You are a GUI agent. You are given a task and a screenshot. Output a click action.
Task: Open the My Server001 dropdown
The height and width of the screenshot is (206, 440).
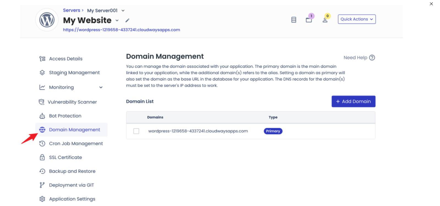pos(123,11)
